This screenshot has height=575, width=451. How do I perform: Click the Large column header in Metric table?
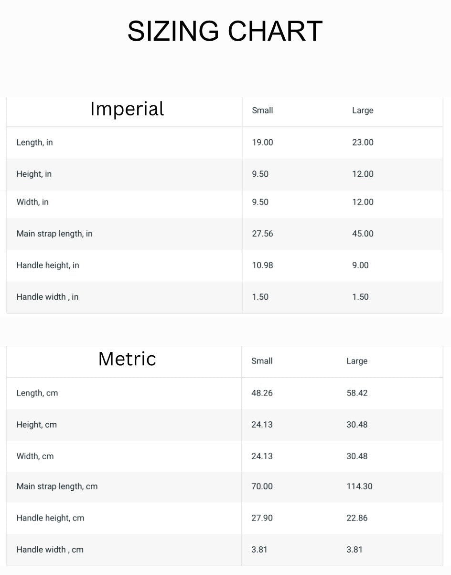point(357,361)
